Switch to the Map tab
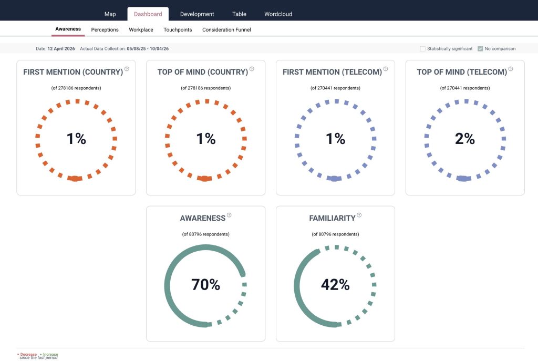This screenshot has height=361, width=538. (x=110, y=14)
